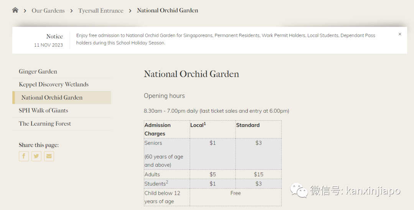Go to the home page icon
The image size is (414, 210).
(x=15, y=10)
